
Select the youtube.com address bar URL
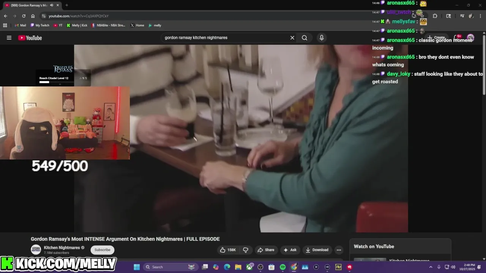tap(79, 16)
